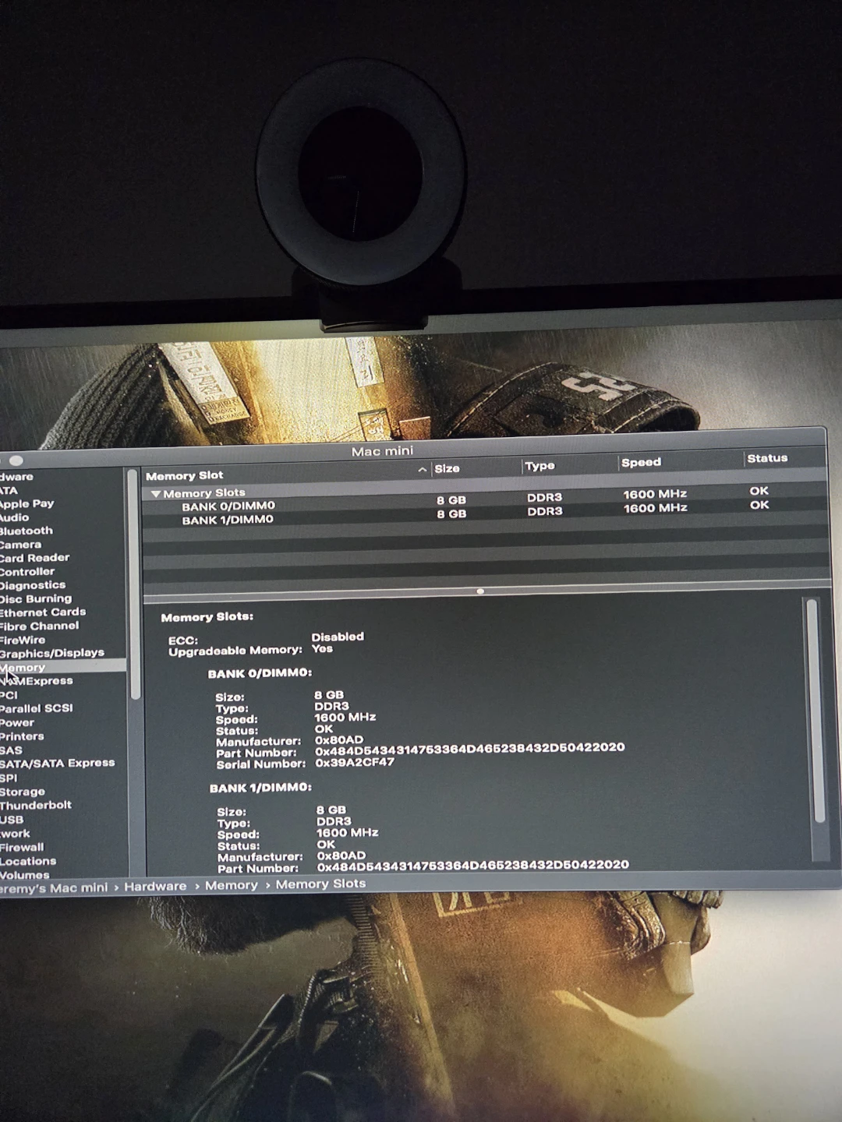This screenshot has height=1122, width=842.
Task: Click Memory in the path bar
Action: [232, 885]
